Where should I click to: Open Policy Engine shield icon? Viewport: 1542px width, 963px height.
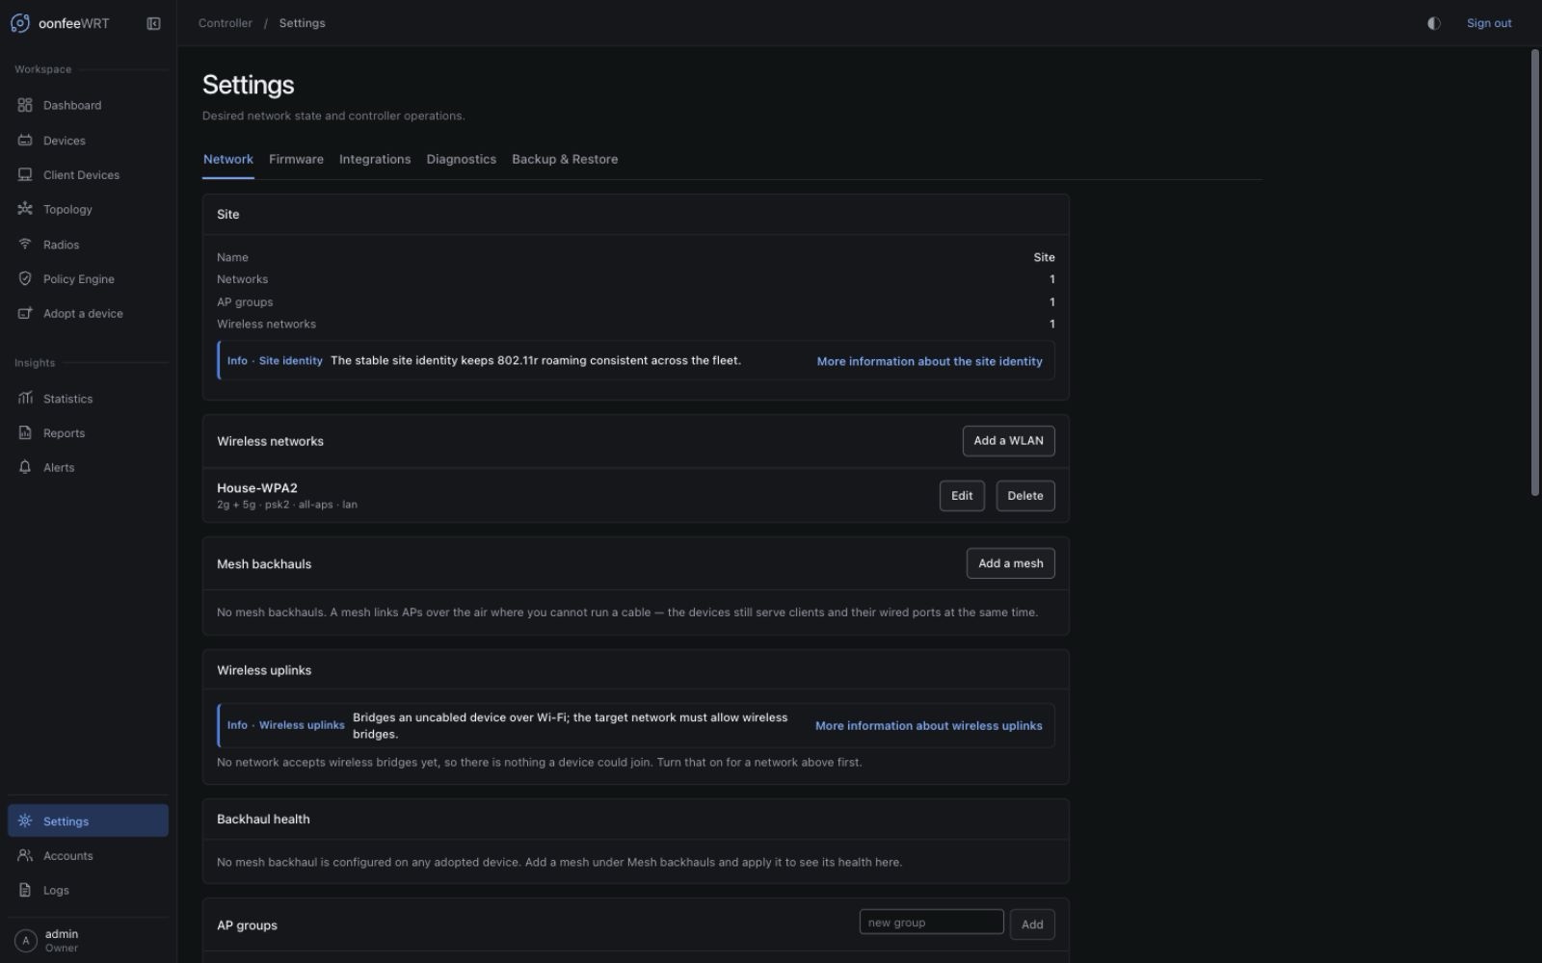tap(25, 279)
